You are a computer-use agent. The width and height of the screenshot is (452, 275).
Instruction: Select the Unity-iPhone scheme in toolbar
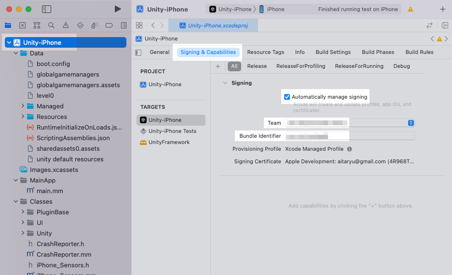pyautogui.click(x=230, y=9)
